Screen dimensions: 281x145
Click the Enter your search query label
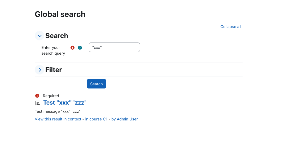[x=53, y=50]
